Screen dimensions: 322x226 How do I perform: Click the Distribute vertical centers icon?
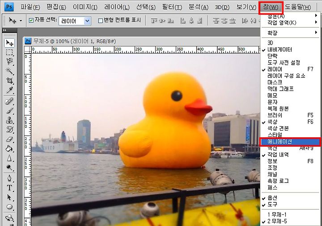click(x=224, y=21)
